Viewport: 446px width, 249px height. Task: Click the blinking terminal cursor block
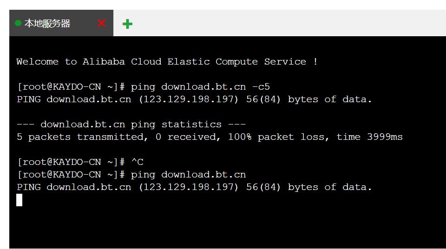(20, 200)
